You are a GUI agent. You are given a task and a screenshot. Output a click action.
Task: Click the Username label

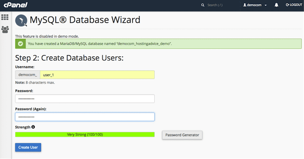click(25, 67)
